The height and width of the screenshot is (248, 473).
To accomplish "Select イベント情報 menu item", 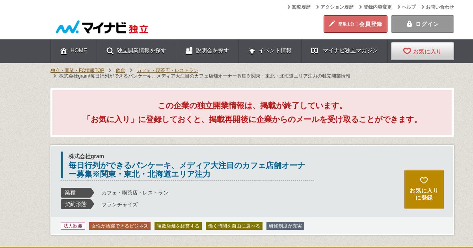I will click(x=270, y=51).
